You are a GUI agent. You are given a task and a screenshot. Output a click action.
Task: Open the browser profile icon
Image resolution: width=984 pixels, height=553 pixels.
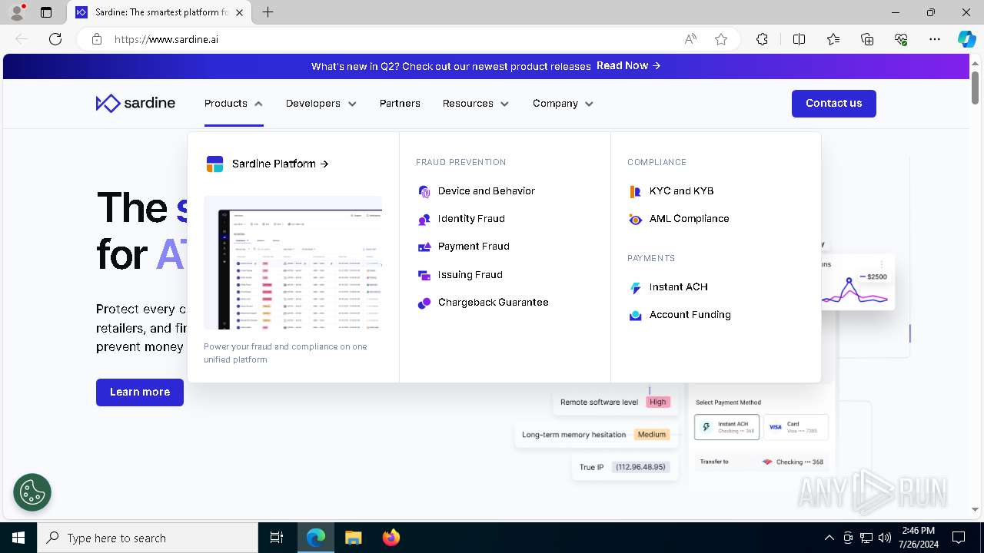(17, 12)
